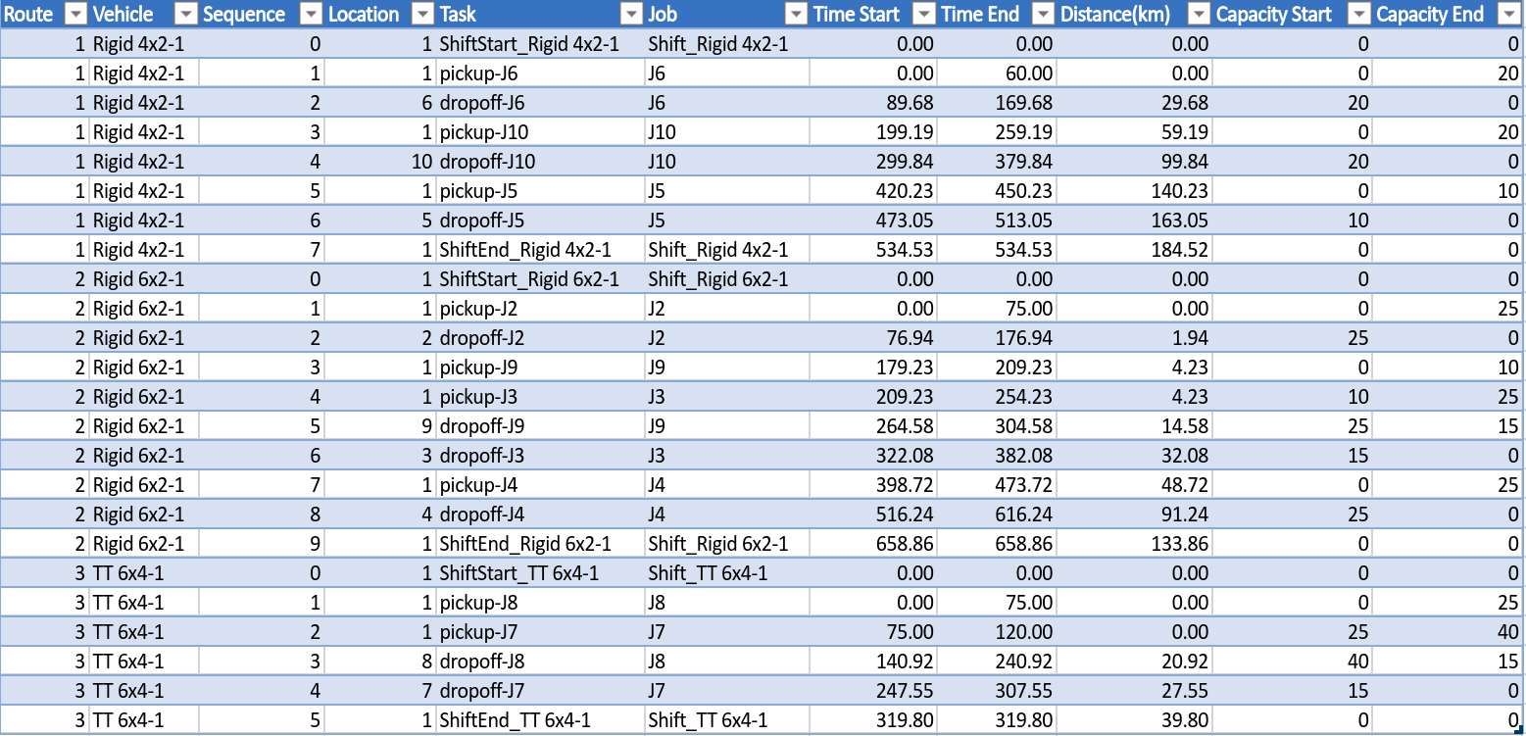Click the Task column filter arrow

coord(630,14)
